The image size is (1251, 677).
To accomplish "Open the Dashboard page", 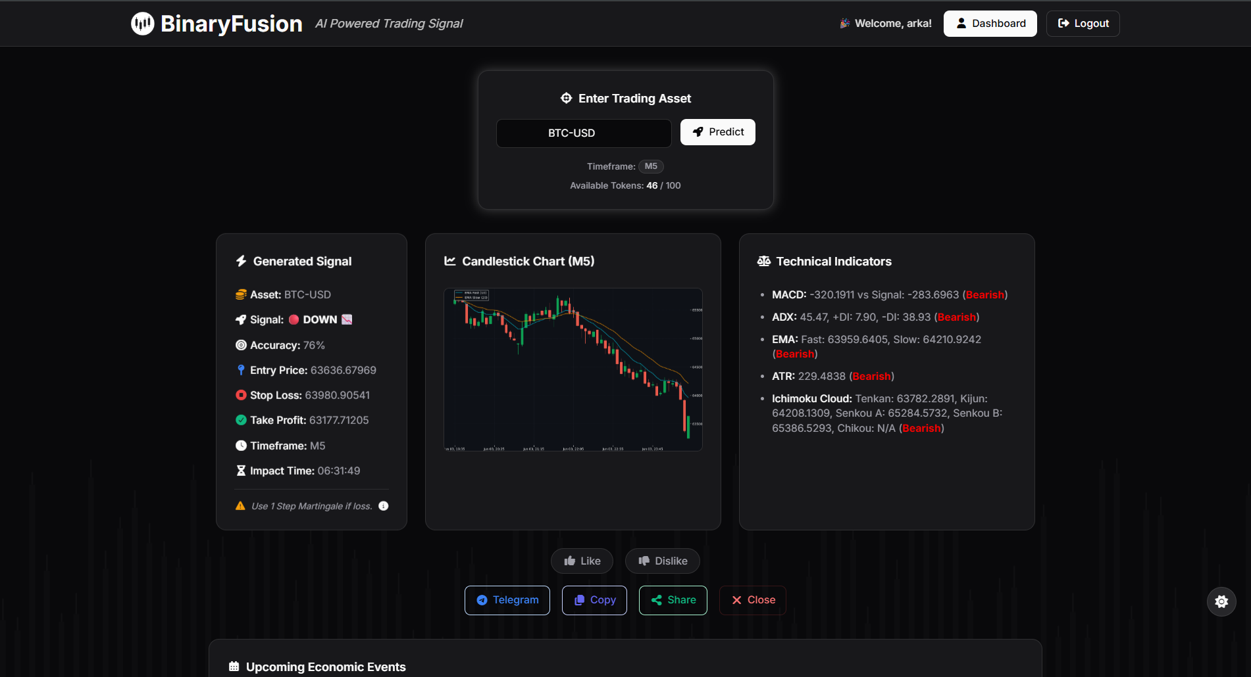I will (x=990, y=24).
